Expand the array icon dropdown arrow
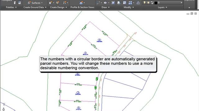This screenshot has height=111, width=199. coord(133,3)
